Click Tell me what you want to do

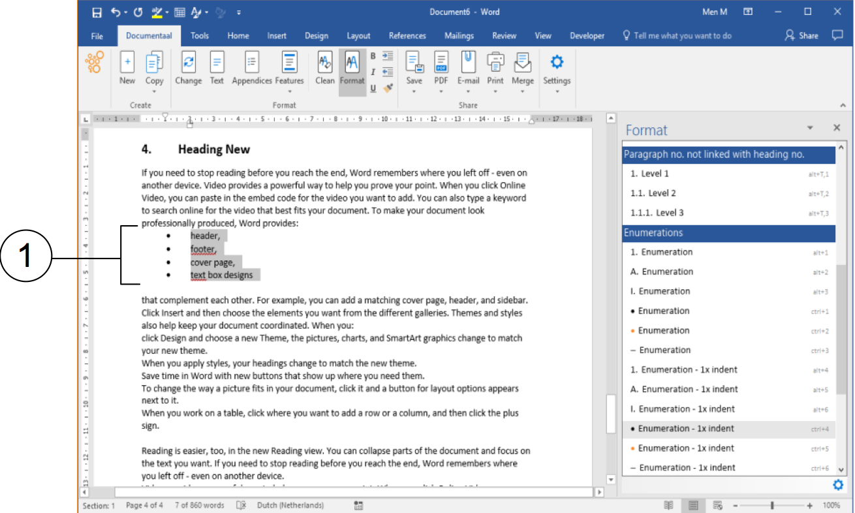point(677,36)
